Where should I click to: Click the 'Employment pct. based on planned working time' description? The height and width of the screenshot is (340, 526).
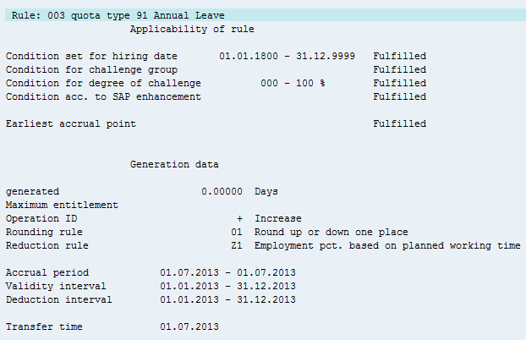(386, 245)
